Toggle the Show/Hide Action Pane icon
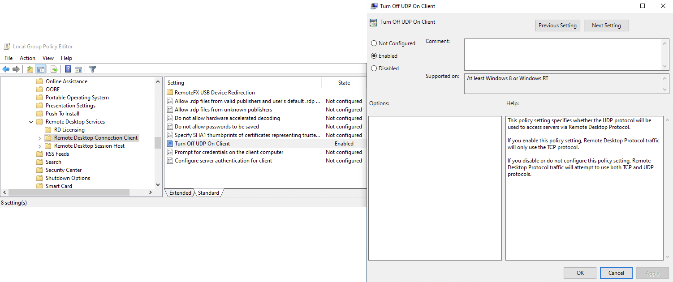Viewport: 673px width, 282px height. 78,69
